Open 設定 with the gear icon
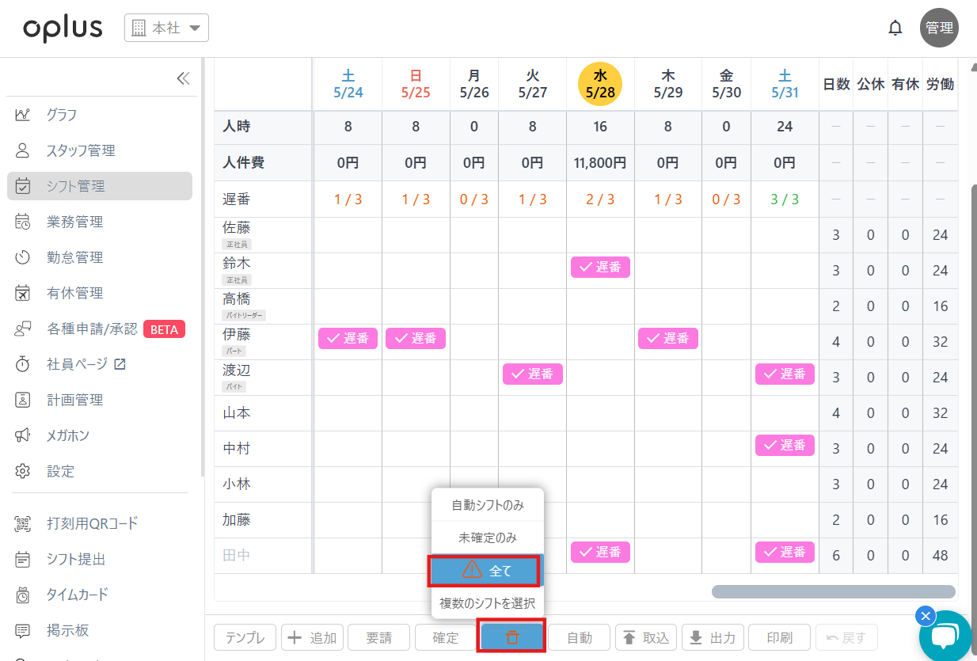This screenshot has width=977, height=661. [60, 471]
